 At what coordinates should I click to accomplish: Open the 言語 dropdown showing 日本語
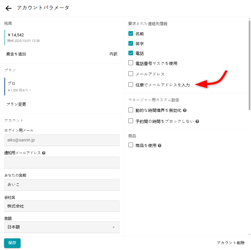click(62, 227)
